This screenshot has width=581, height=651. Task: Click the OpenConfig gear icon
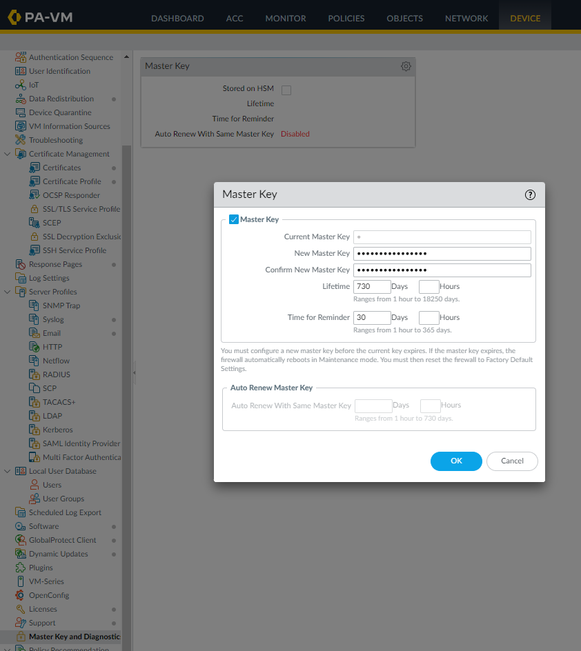(x=20, y=595)
